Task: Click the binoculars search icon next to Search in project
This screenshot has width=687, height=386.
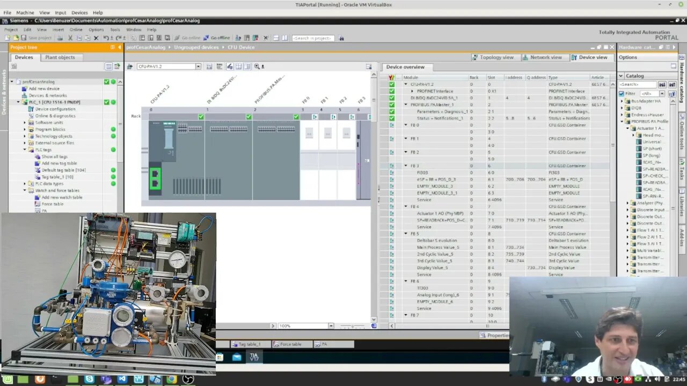Action: point(341,38)
